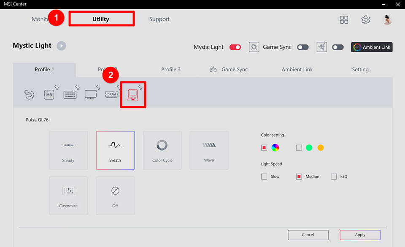Click the Light Speed label
The width and height of the screenshot is (405, 247).
click(271, 164)
